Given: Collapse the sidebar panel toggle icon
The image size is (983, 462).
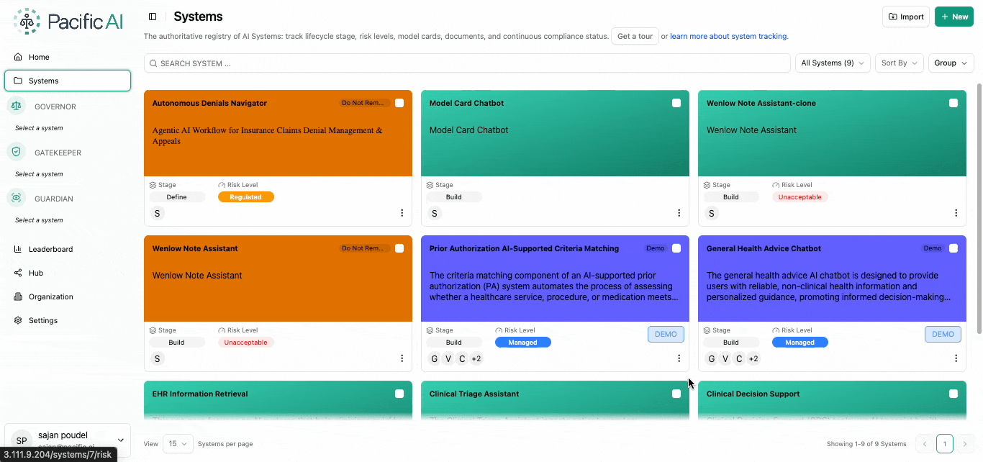Looking at the screenshot, I should point(153,17).
